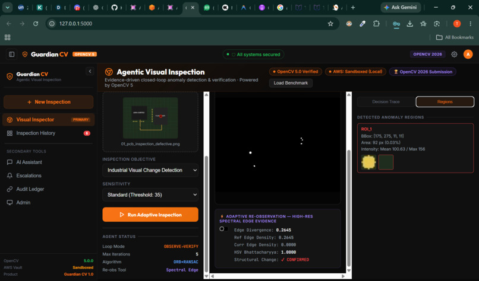Open the Inspection Objective dropdown

150,170
